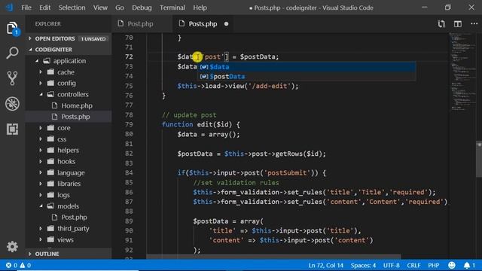Open the Go menu
Image resolution: width=482 pixels, height=271 pixels.
click(120, 8)
